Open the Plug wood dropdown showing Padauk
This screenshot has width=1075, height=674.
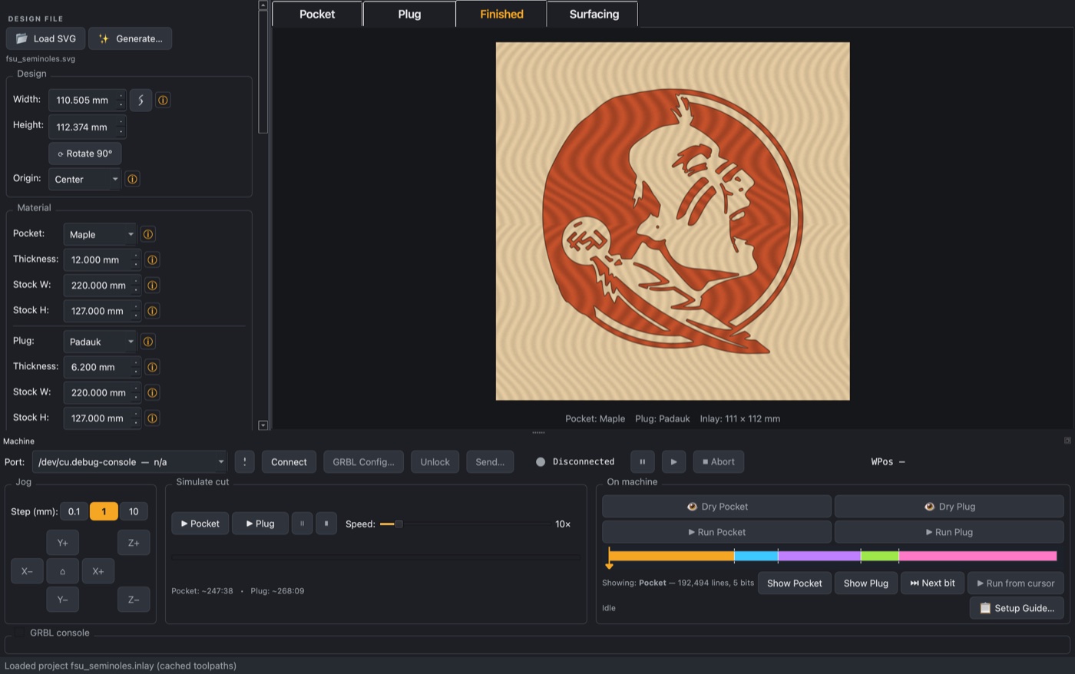[100, 342]
